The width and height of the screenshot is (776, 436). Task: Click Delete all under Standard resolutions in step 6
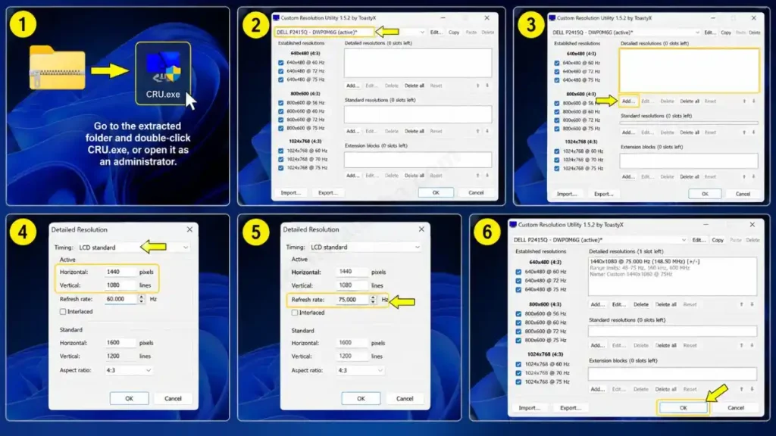(x=665, y=345)
